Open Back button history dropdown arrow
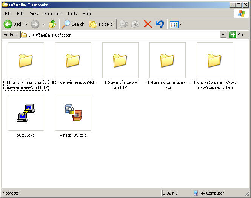Screen dimensions: 251x198 pos(27,24)
